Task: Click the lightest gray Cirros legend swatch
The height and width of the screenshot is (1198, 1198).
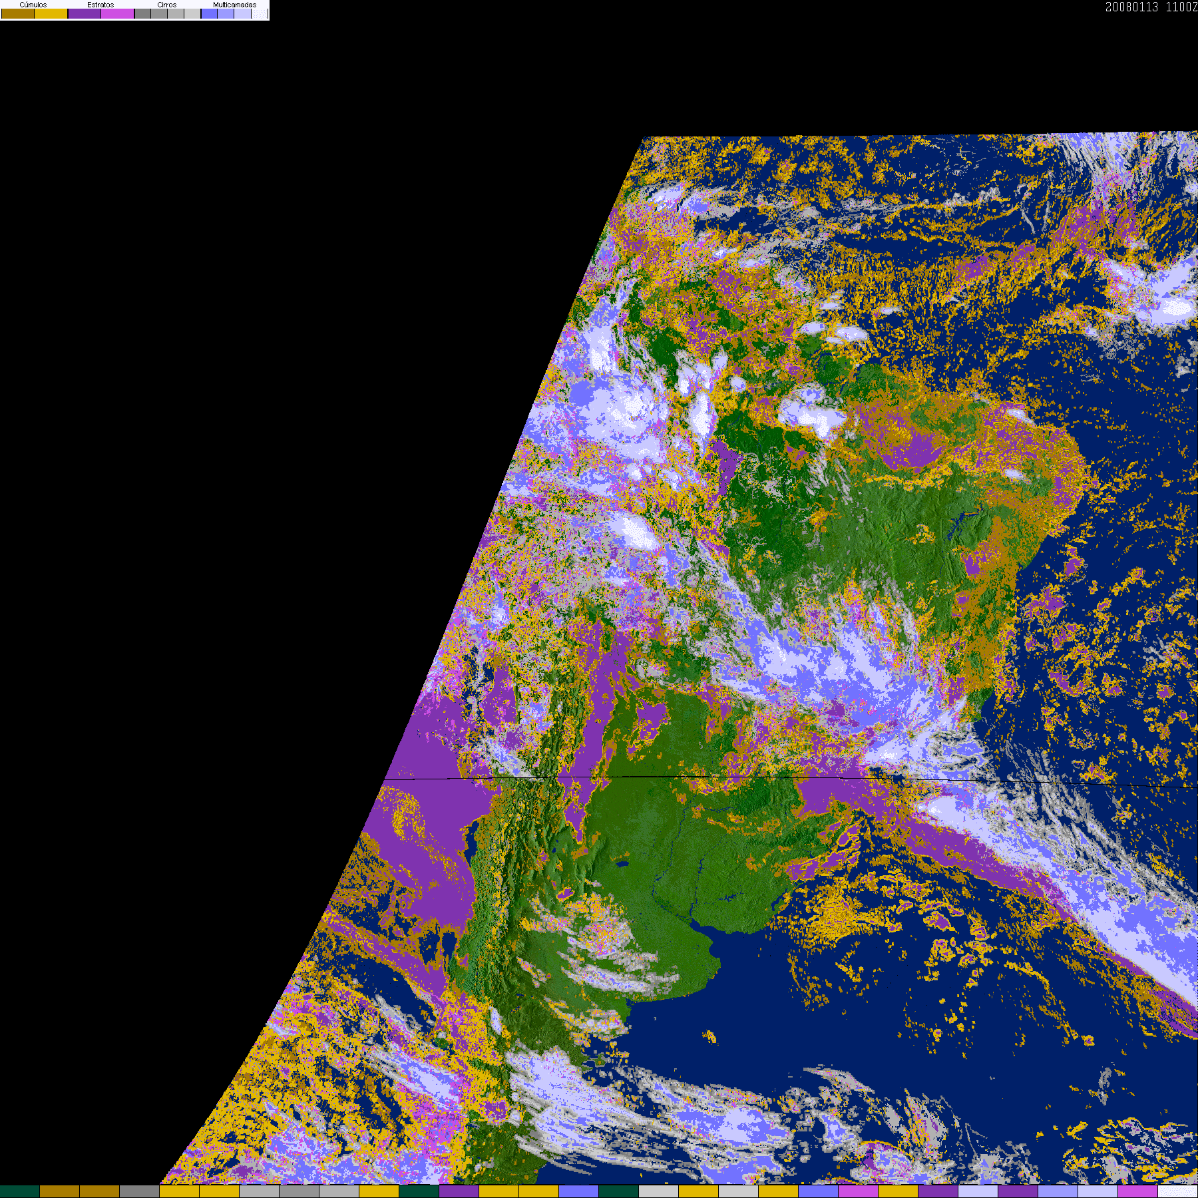Action: [192, 13]
